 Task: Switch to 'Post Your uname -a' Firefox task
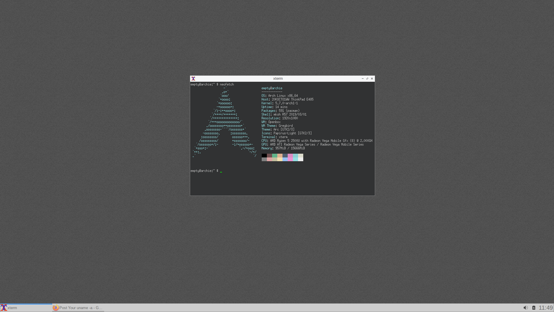tap(78, 308)
